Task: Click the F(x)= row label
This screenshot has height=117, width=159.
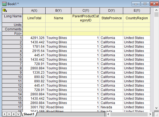Action: [x=12, y=34]
